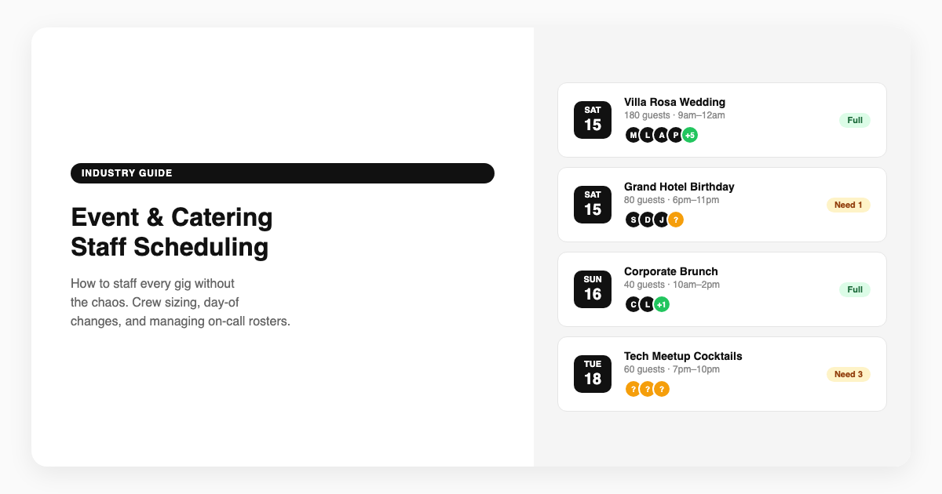Image resolution: width=942 pixels, height=494 pixels.
Task: Click the Need 3 status badge
Action: click(848, 374)
